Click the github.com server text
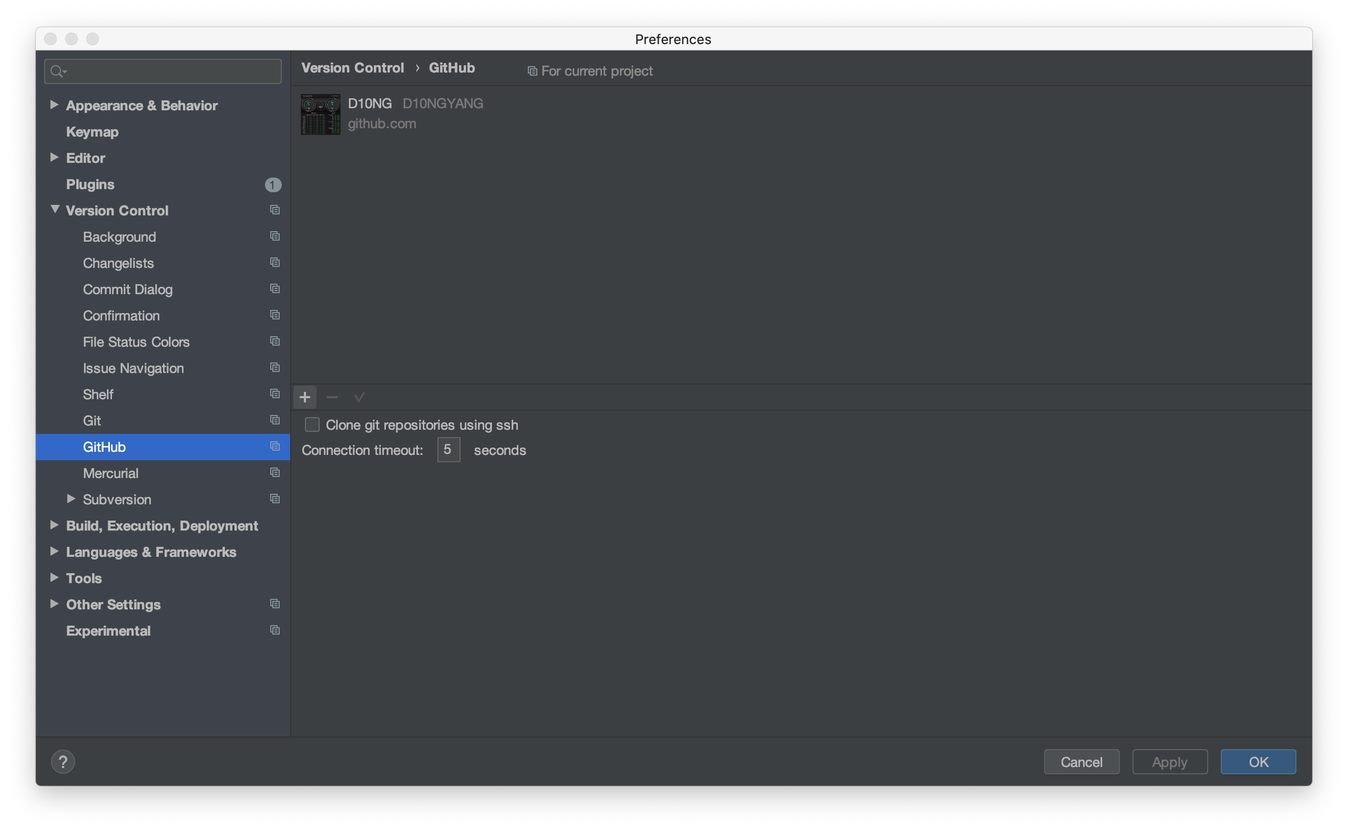 pos(382,123)
